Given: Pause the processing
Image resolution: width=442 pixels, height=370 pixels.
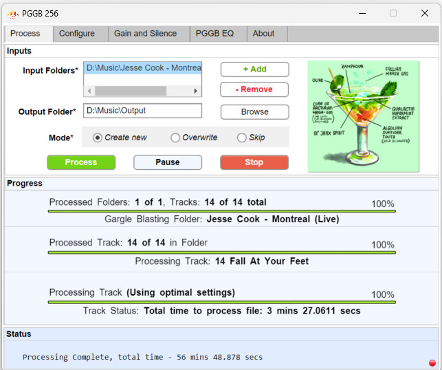Looking at the screenshot, I should coord(168,162).
